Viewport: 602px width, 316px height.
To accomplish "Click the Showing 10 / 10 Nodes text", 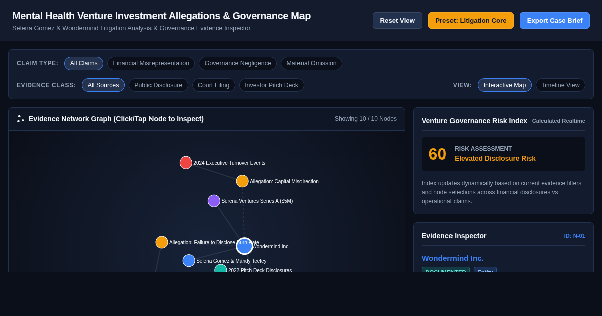I will click(366, 119).
